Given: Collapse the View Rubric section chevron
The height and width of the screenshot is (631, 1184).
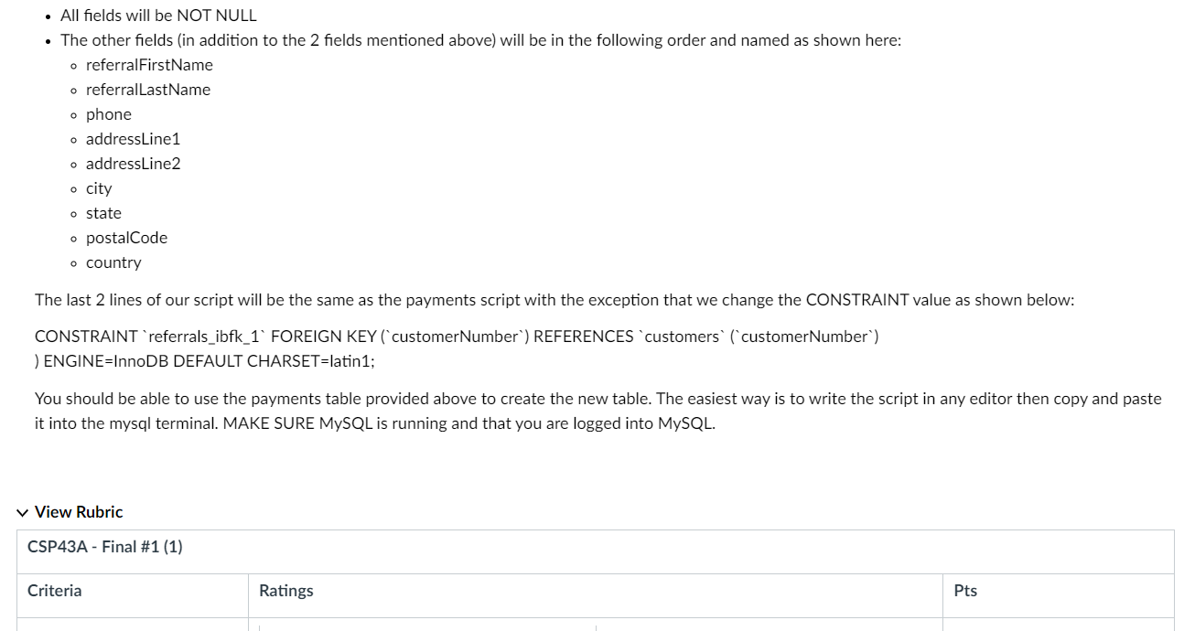Looking at the screenshot, I should point(22,512).
